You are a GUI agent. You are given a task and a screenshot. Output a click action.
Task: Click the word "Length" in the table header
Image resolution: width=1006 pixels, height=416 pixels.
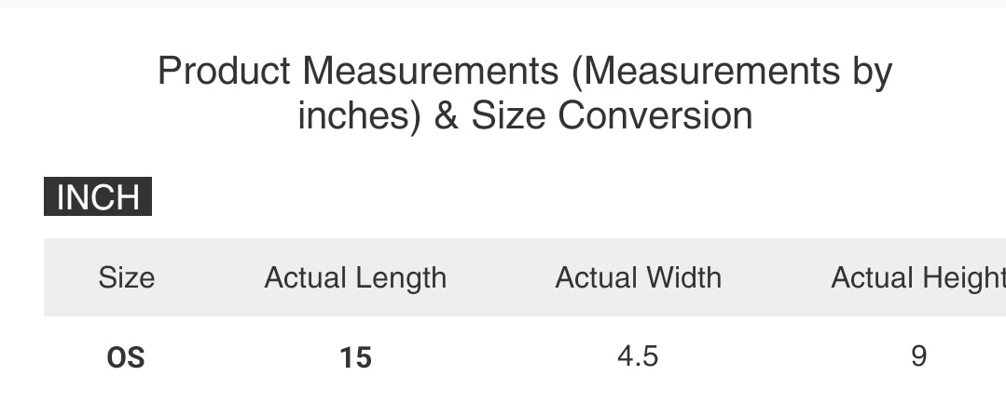396,277
